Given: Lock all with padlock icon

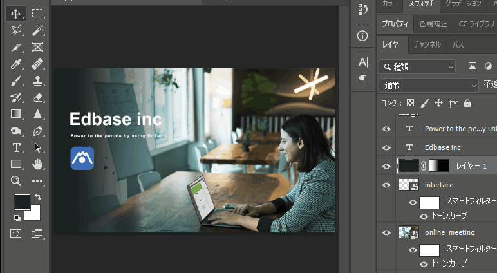Looking at the screenshot, I should click(467, 103).
